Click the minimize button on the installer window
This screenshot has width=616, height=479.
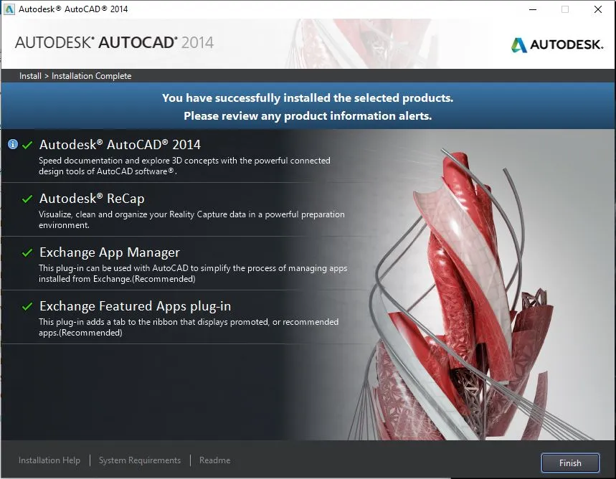click(x=531, y=9)
